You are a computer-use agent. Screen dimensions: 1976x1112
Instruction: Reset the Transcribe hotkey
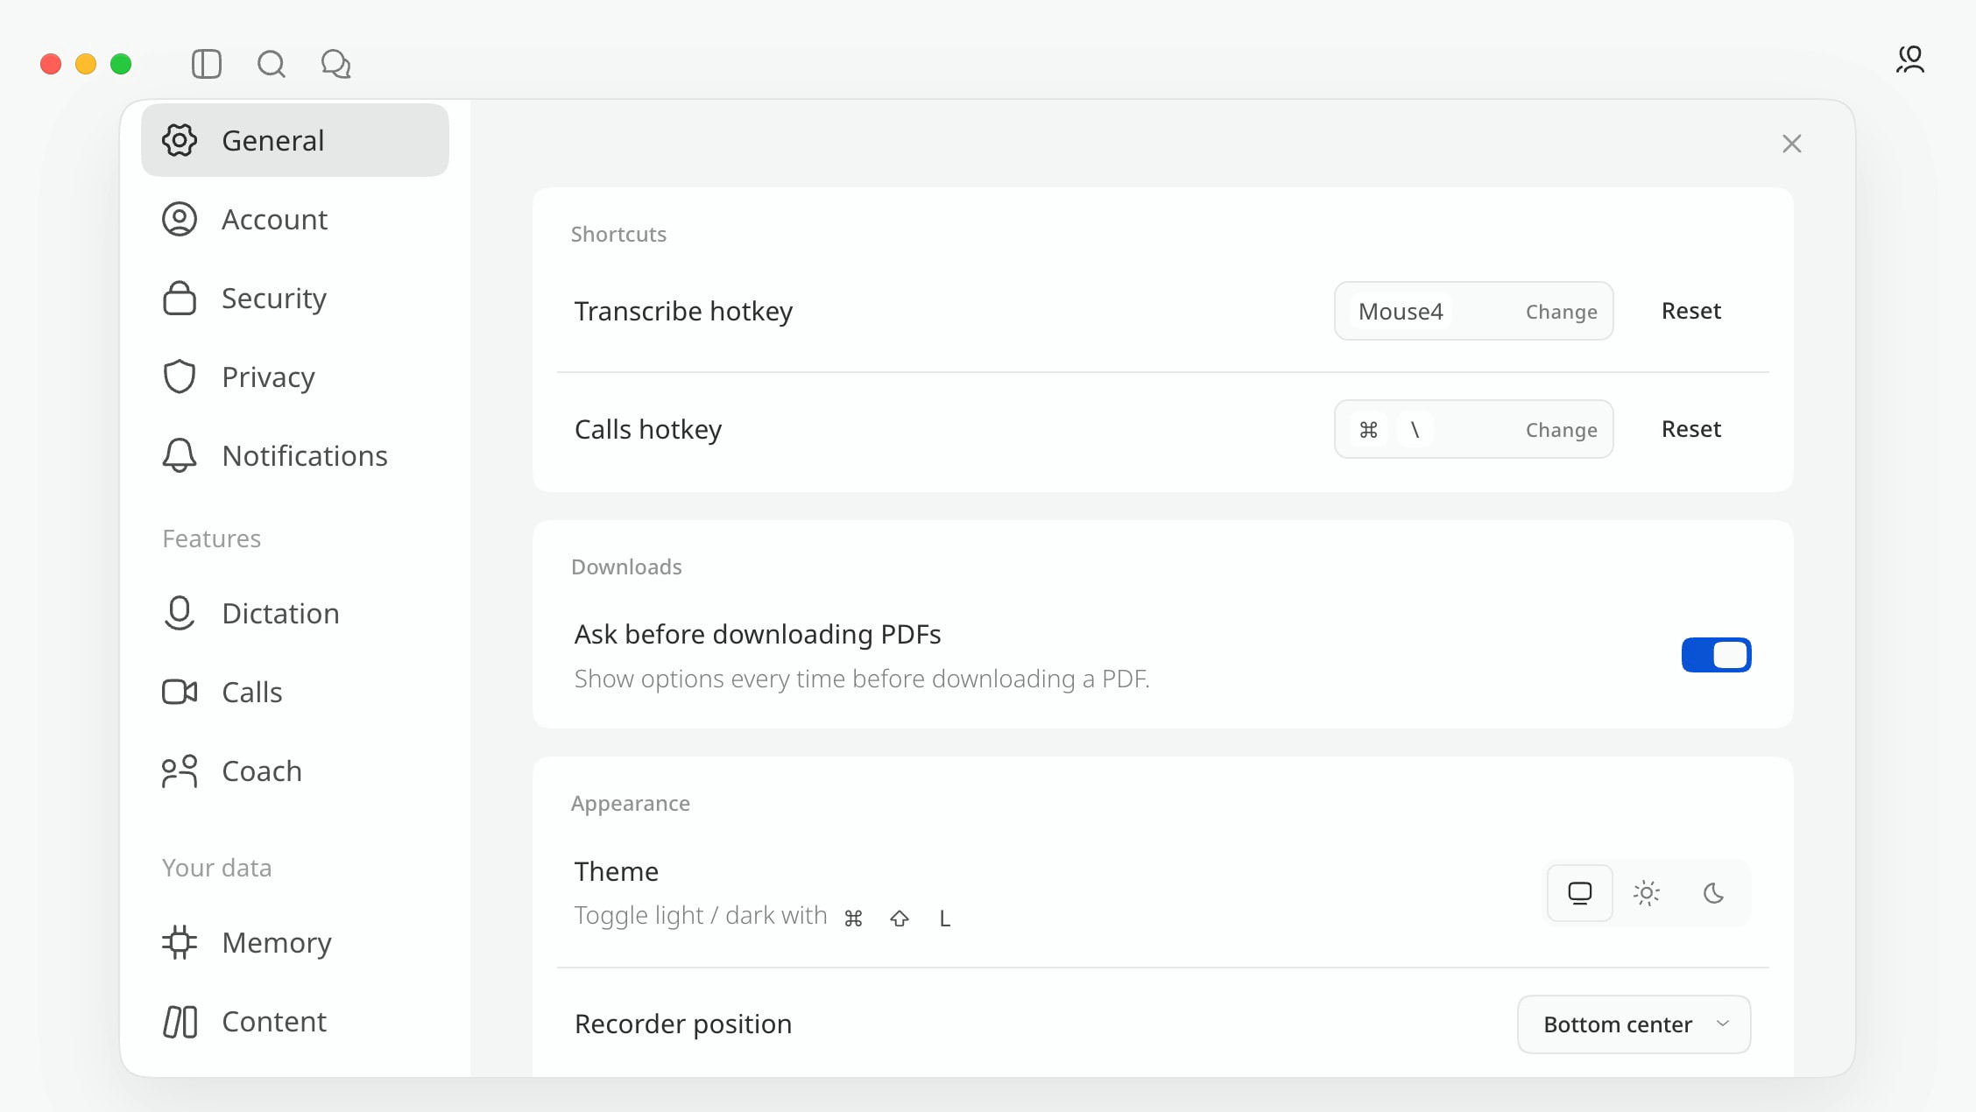[x=1691, y=311]
